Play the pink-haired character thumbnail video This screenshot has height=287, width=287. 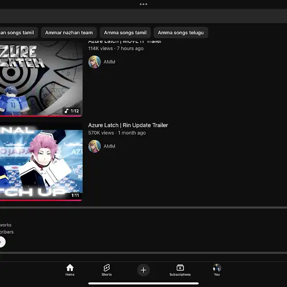click(41, 161)
